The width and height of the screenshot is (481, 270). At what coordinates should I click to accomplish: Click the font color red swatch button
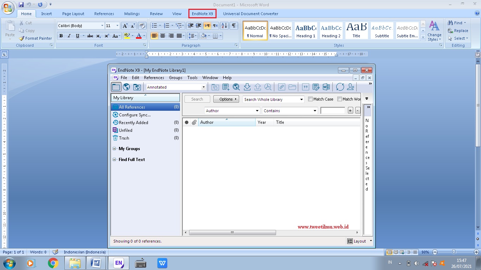tap(139, 36)
